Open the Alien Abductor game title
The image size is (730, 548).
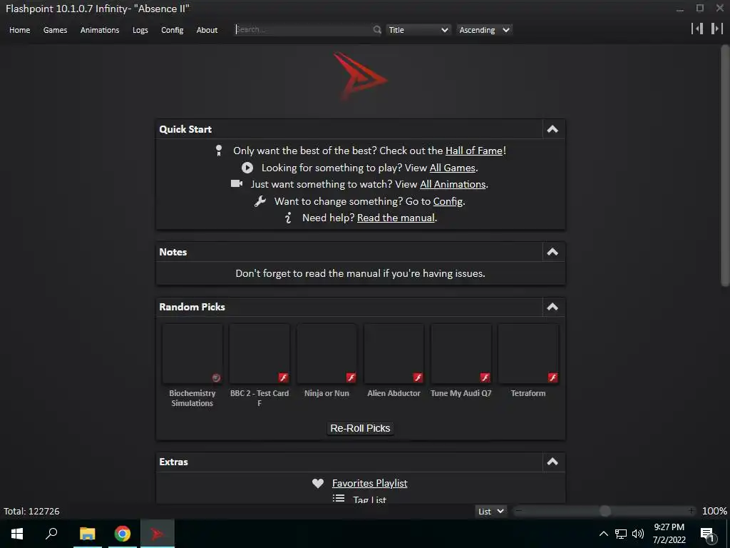pos(394,393)
